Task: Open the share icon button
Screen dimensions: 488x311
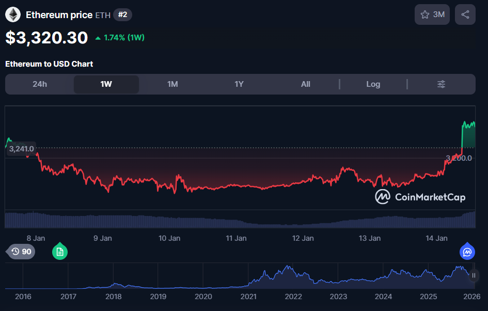Action: tap(465, 14)
